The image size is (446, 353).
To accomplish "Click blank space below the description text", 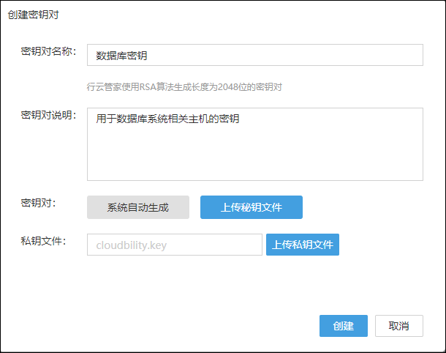I will click(x=254, y=157).
